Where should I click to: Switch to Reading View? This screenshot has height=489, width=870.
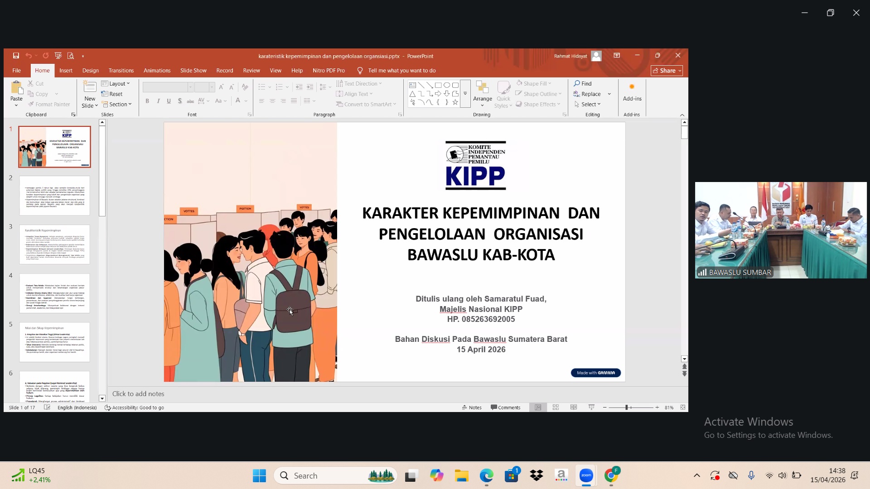(x=574, y=407)
